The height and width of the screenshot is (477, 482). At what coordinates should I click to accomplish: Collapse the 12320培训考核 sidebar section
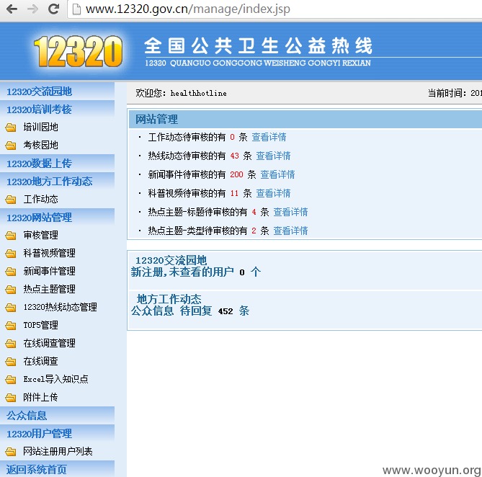[57, 109]
